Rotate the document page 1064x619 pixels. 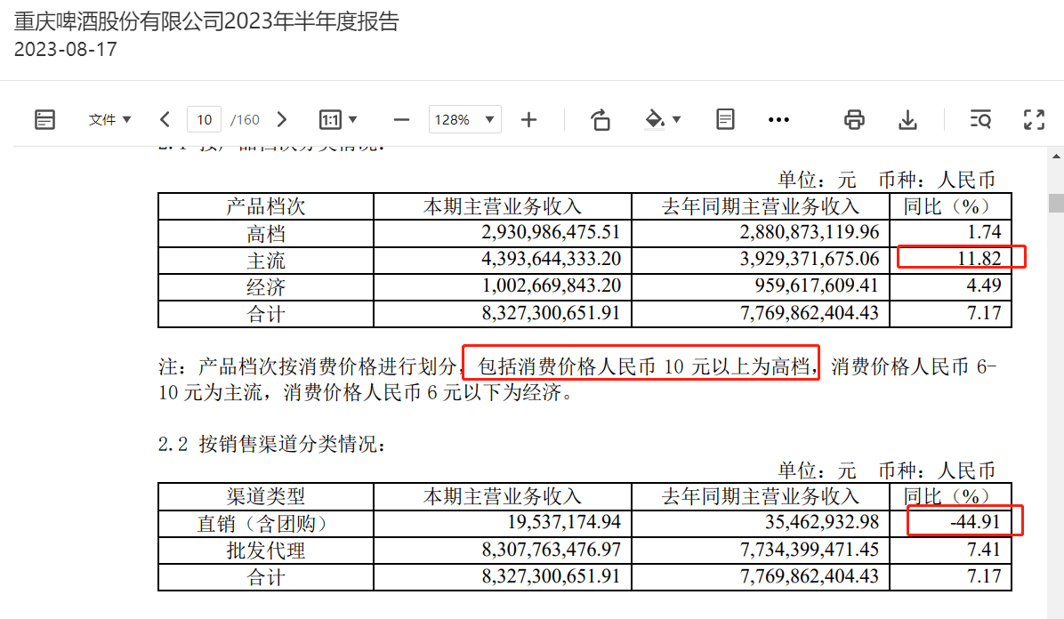coord(601,119)
